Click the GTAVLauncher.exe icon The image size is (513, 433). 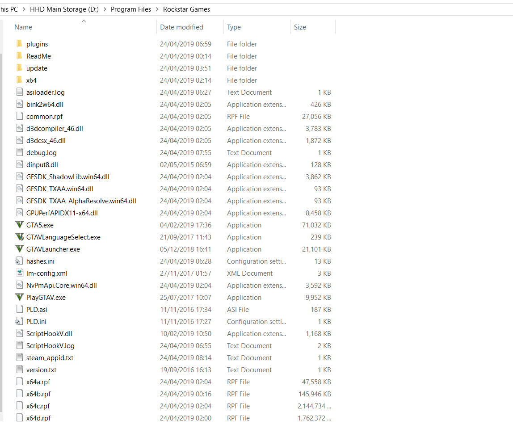(x=20, y=249)
